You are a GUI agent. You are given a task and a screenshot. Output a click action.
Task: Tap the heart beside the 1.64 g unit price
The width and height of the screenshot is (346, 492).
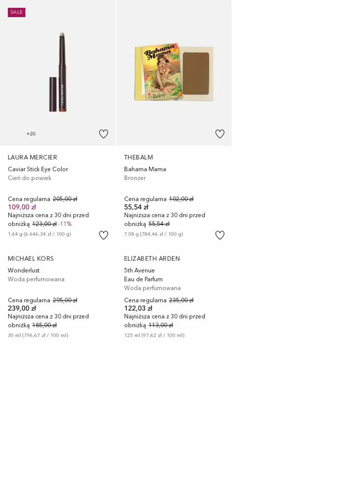(104, 235)
